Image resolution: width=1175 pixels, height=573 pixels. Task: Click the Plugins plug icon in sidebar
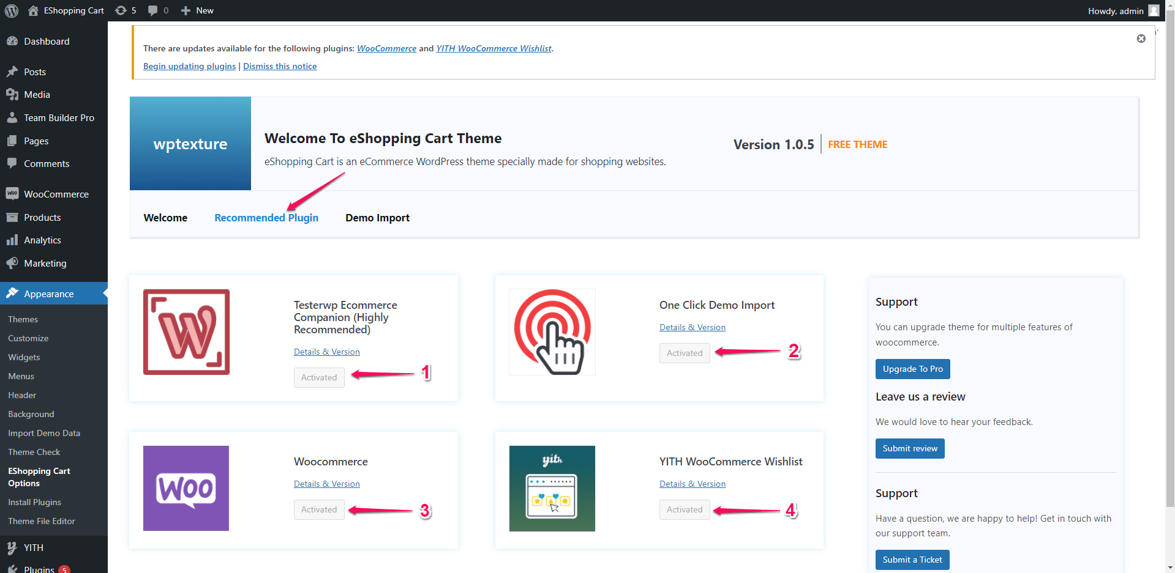coord(12,568)
